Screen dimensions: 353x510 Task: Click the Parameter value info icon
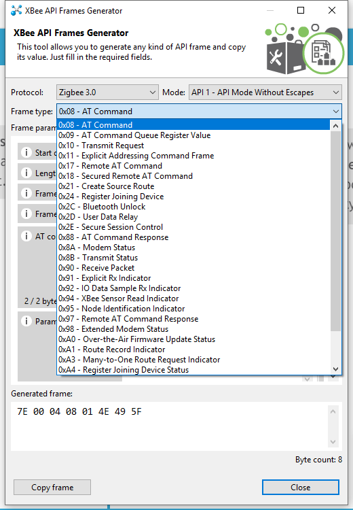26,322
